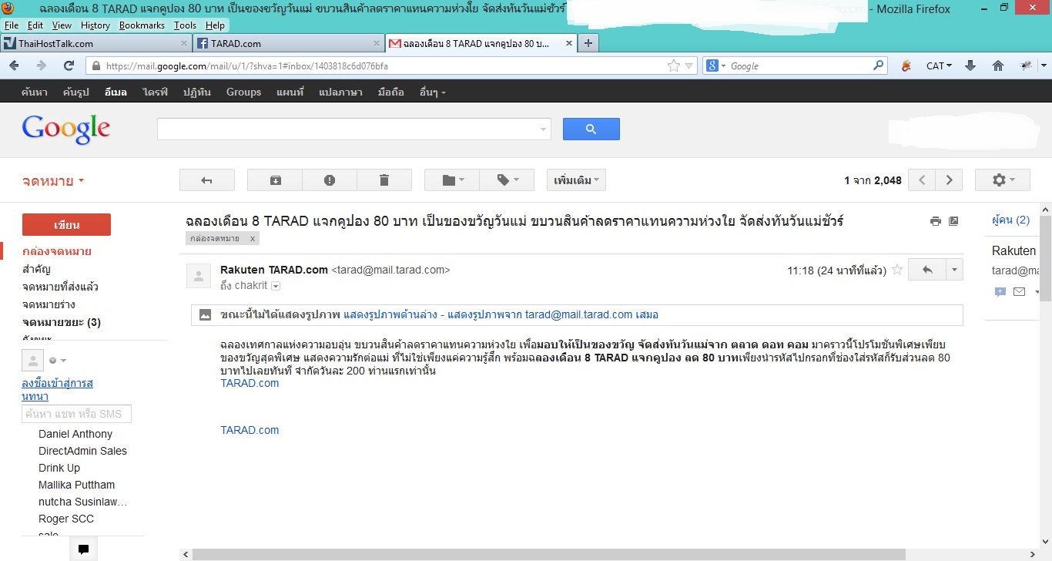1052x561 pixels.
Task: Open the ค้นหา item in the Google bar
Action: (35, 92)
